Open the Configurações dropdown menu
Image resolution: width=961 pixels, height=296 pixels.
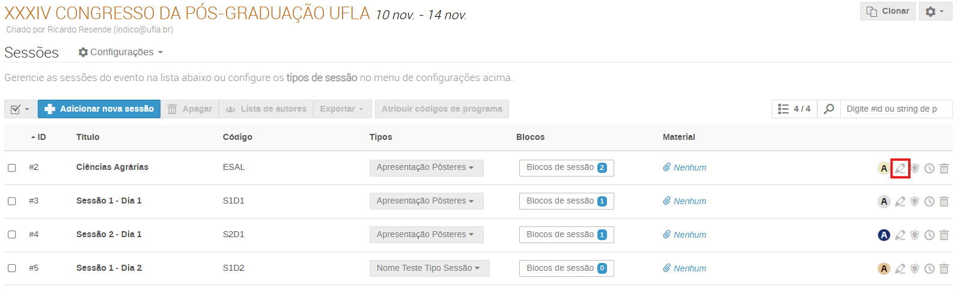[121, 52]
